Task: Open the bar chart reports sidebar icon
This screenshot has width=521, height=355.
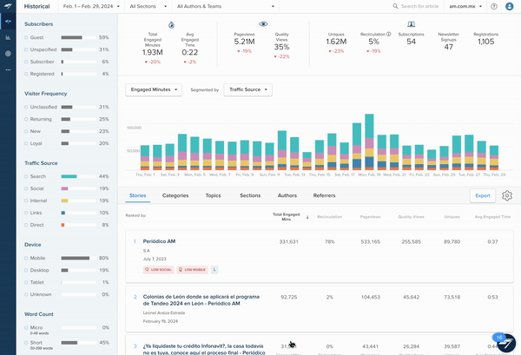Action: (8, 37)
